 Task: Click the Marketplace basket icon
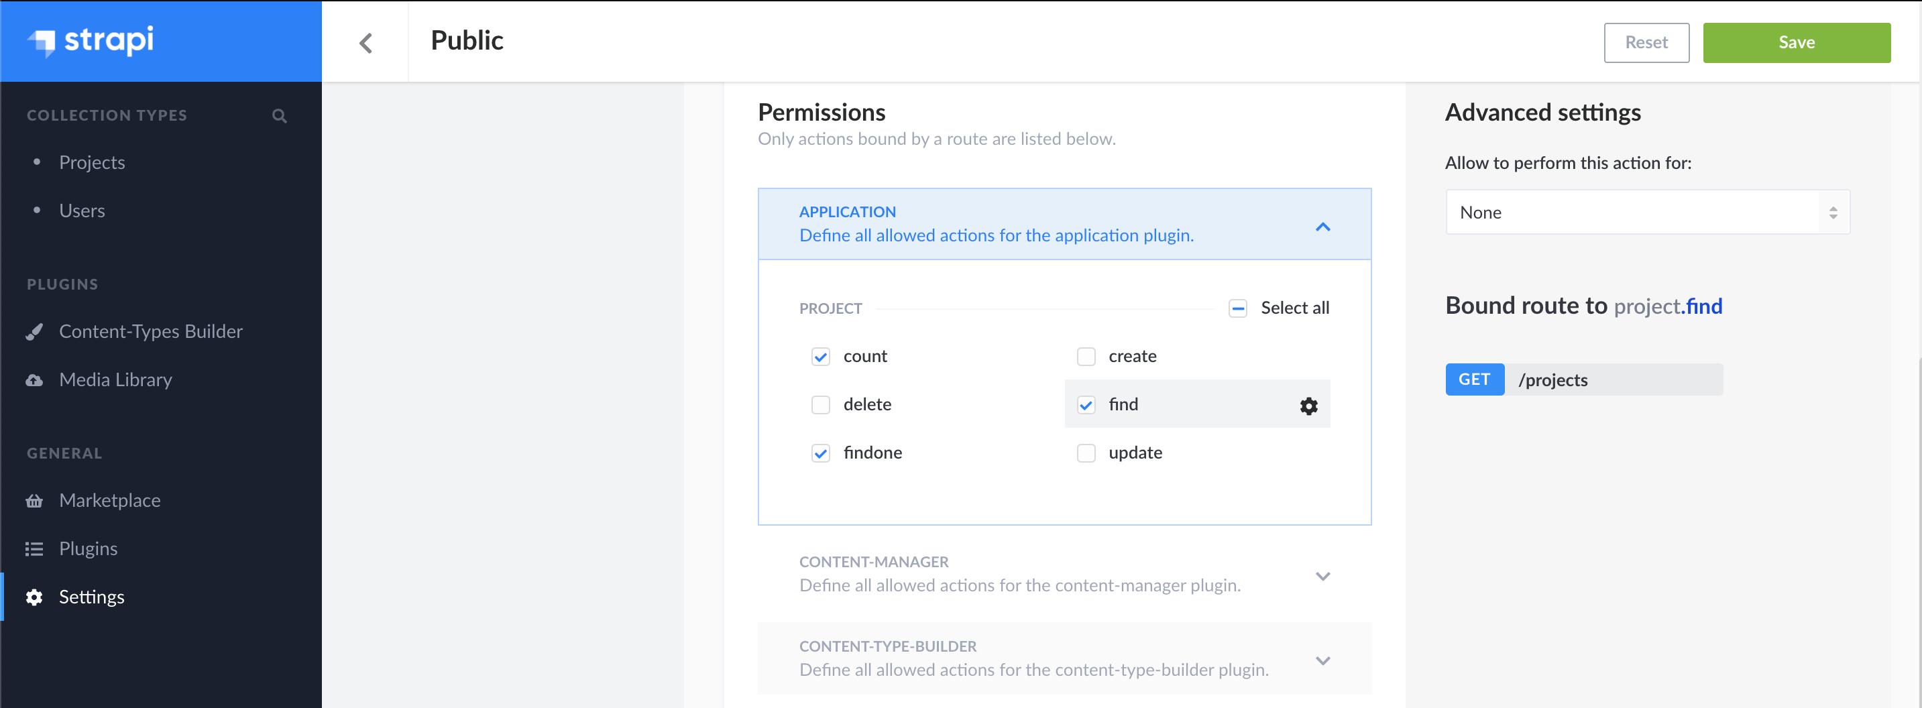34,501
